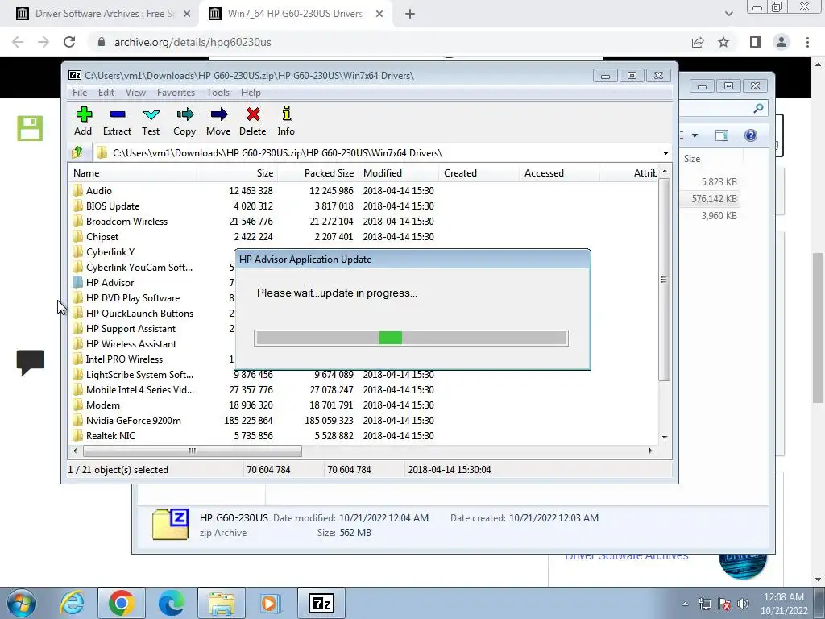Toggle the Explorer preview pane icon

(722, 135)
